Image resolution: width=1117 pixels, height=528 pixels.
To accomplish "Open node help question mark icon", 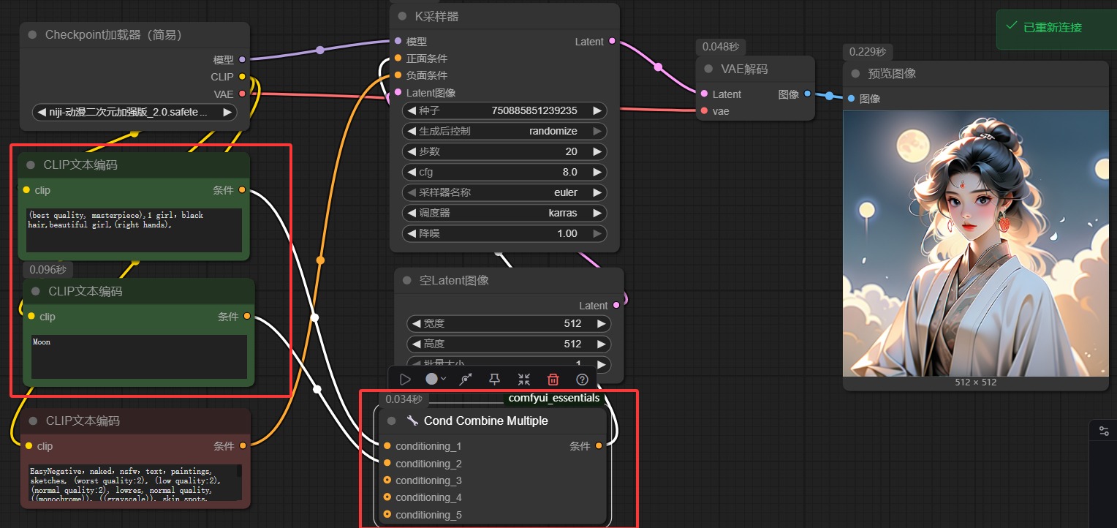I will [x=583, y=379].
